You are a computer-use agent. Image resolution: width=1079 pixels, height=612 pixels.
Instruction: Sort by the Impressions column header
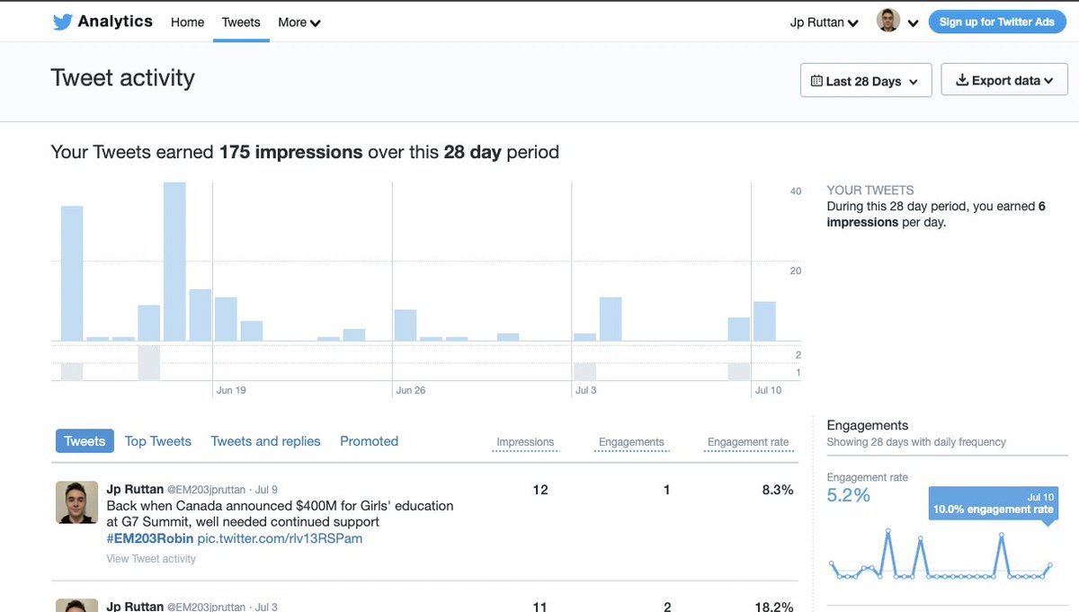click(525, 442)
